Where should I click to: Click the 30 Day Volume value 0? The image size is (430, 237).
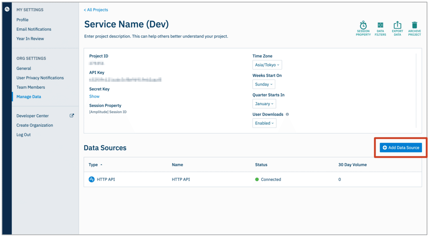(x=340, y=179)
